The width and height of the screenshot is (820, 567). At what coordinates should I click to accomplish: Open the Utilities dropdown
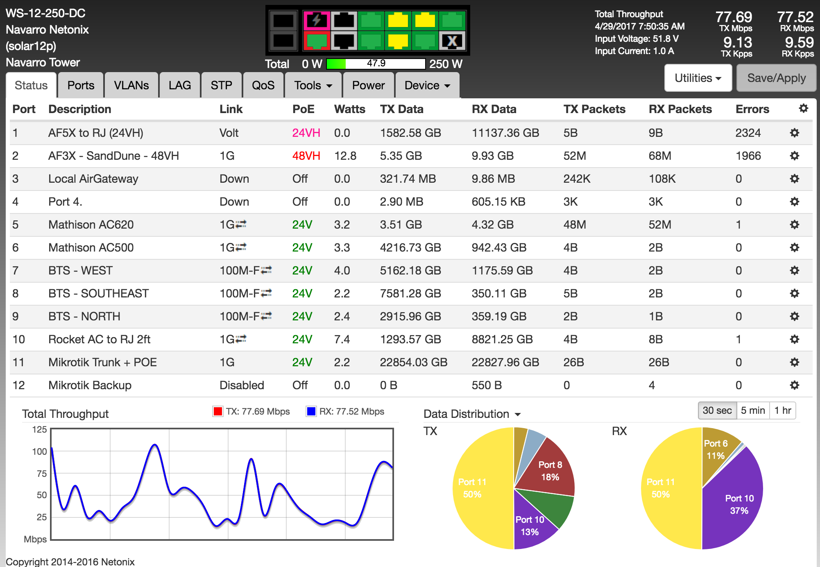coord(698,78)
